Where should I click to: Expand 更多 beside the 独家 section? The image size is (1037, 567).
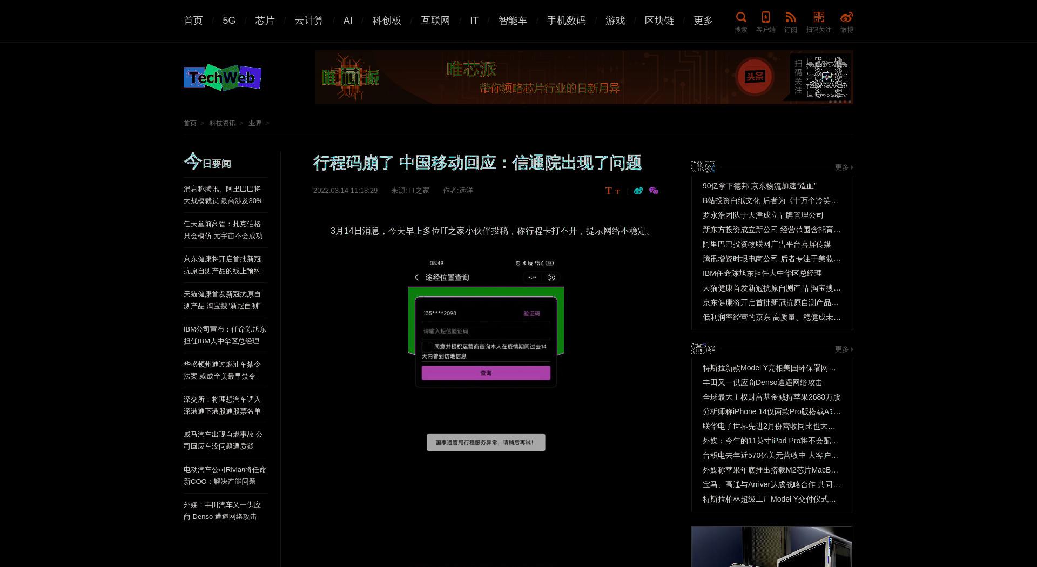point(844,167)
